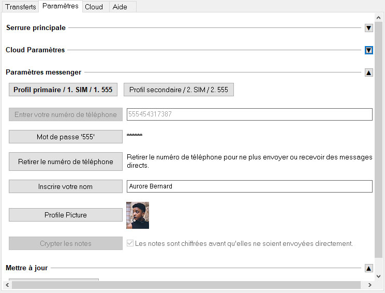Image resolution: width=385 pixels, height=293 pixels.
Task: Click the Inscrire votre nom button
Action: [66, 186]
